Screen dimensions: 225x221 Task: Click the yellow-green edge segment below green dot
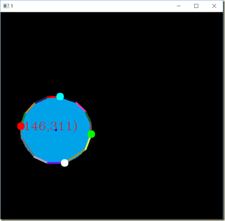pos(87,144)
